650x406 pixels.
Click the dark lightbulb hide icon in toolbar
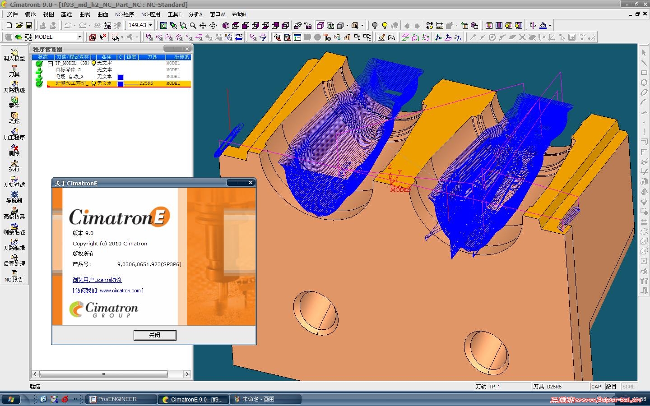[375, 25]
